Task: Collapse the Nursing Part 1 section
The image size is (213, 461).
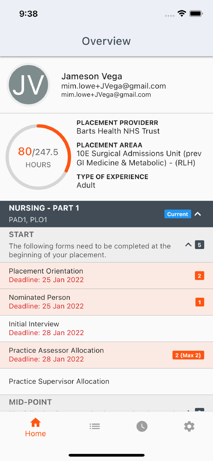Action: point(198,214)
